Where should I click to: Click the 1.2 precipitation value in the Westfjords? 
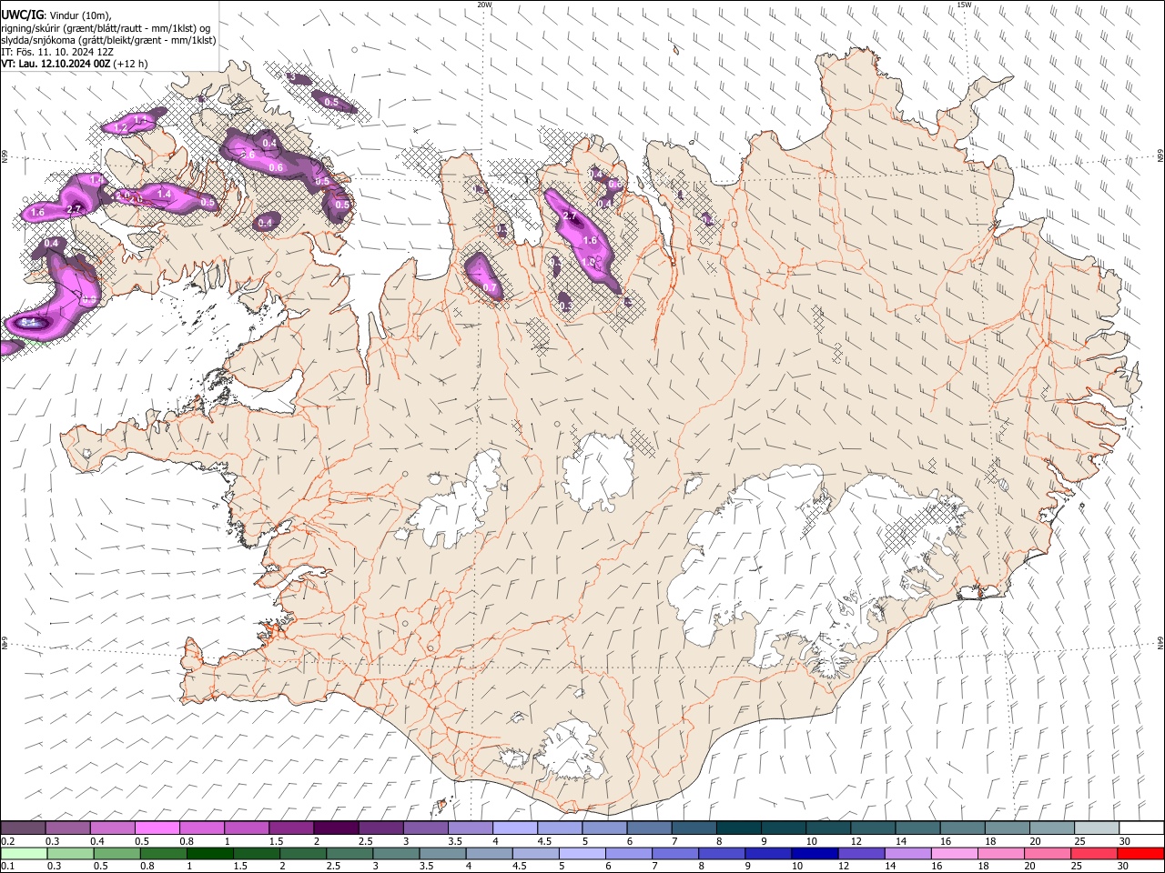click(120, 128)
